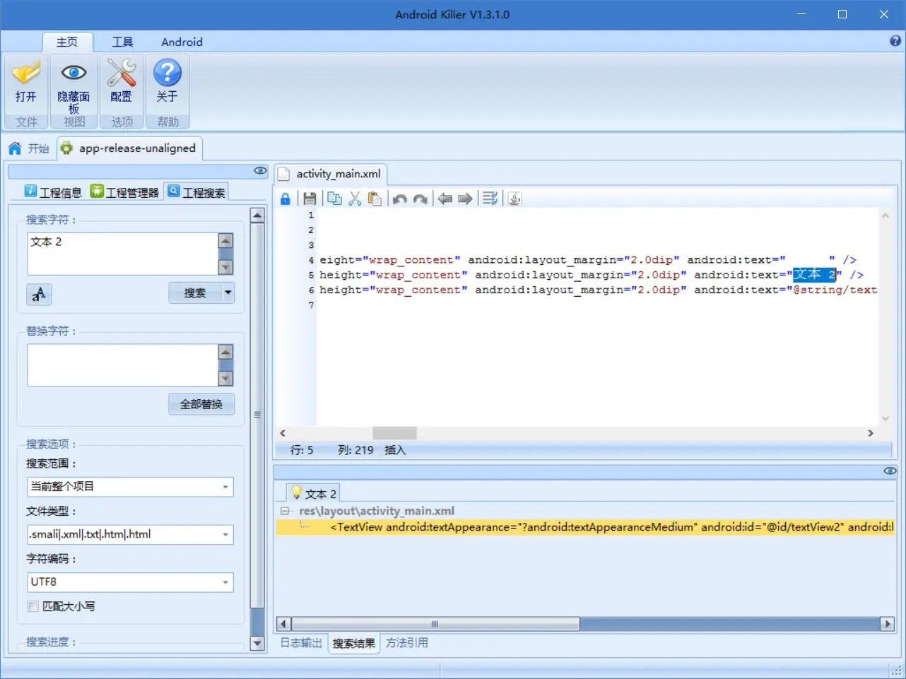Click the copy icon in editor toolbar
906x679 pixels.
334,199
